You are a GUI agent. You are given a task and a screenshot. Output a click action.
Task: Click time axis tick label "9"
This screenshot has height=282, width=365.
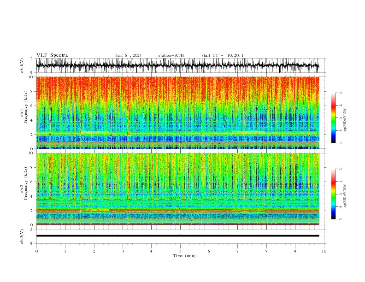[295, 251]
